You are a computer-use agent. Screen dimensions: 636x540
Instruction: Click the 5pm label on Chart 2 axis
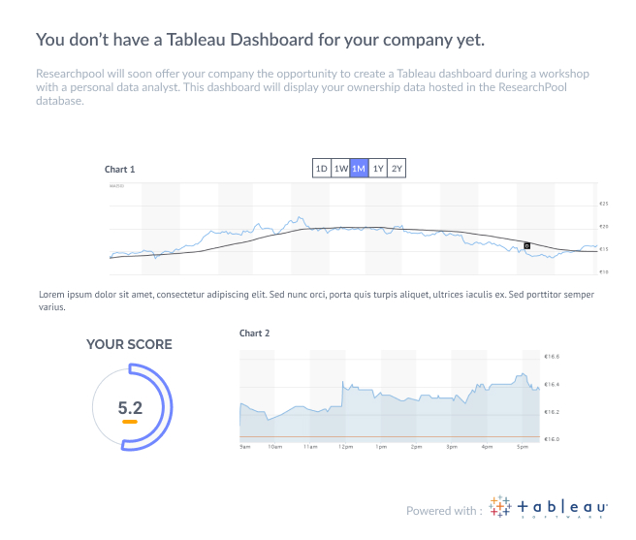[x=521, y=448]
